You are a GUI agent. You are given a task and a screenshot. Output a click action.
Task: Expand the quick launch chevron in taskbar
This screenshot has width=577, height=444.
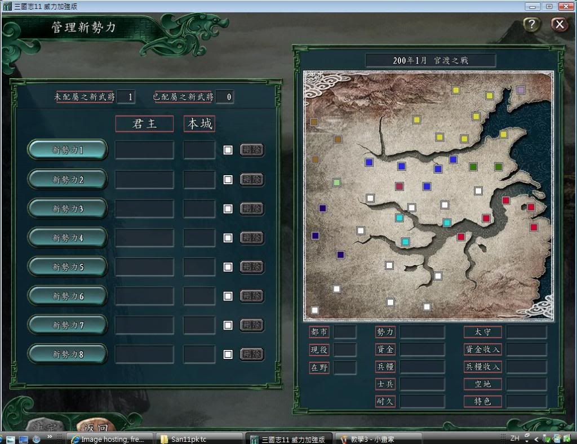(50, 437)
